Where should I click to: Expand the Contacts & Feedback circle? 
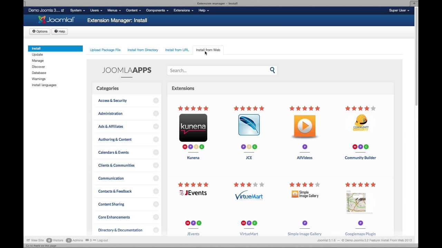coord(156,191)
